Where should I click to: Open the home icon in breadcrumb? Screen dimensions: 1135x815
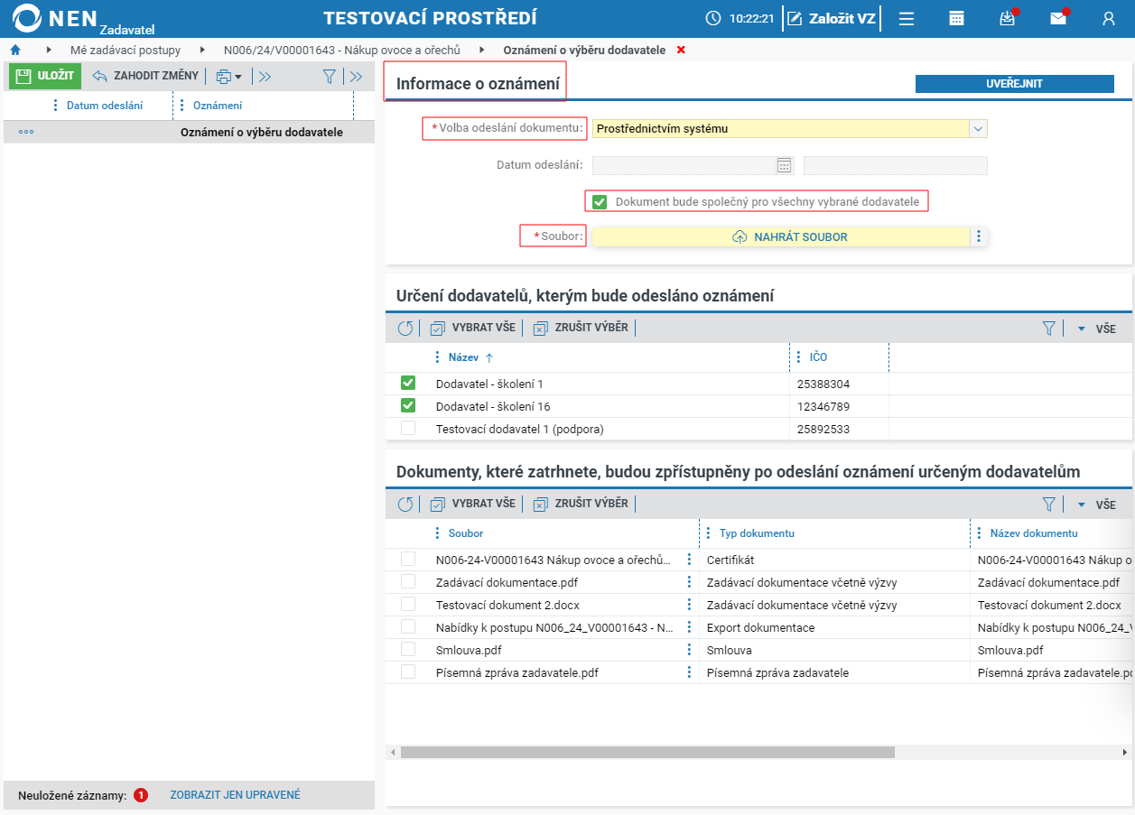(15, 50)
